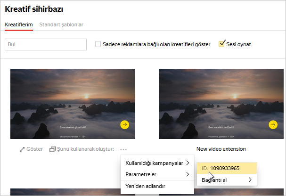This screenshot has width=286, height=196.
Task: Open the three-dots more options menu
Action: 123,149
